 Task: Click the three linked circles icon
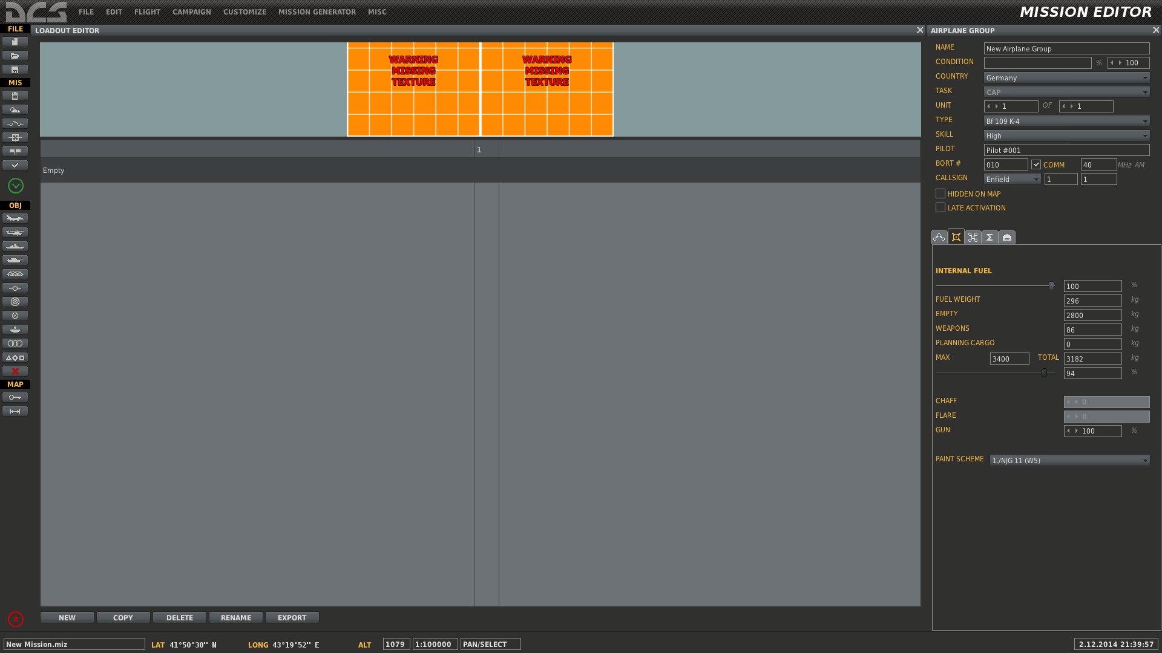click(x=15, y=343)
